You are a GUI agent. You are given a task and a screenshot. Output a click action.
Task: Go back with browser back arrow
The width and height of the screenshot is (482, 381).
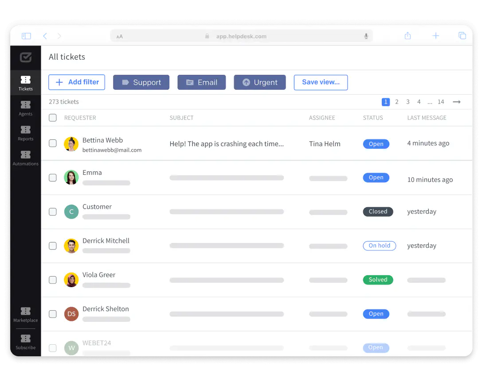pyautogui.click(x=45, y=36)
